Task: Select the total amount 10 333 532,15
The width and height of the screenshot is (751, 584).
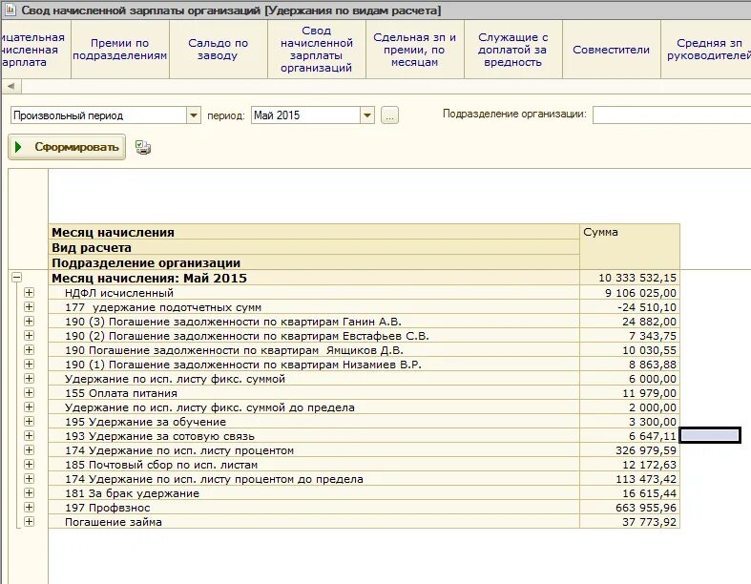Action: pyautogui.click(x=630, y=278)
